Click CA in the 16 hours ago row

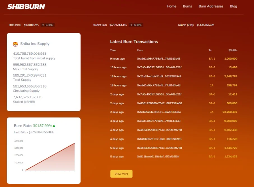[211, 85]
